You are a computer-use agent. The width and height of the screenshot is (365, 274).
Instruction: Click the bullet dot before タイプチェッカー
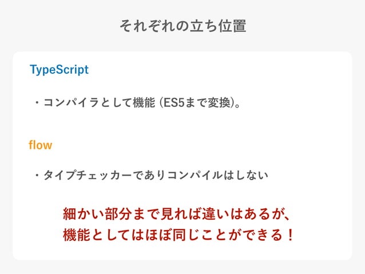[37, 175]
